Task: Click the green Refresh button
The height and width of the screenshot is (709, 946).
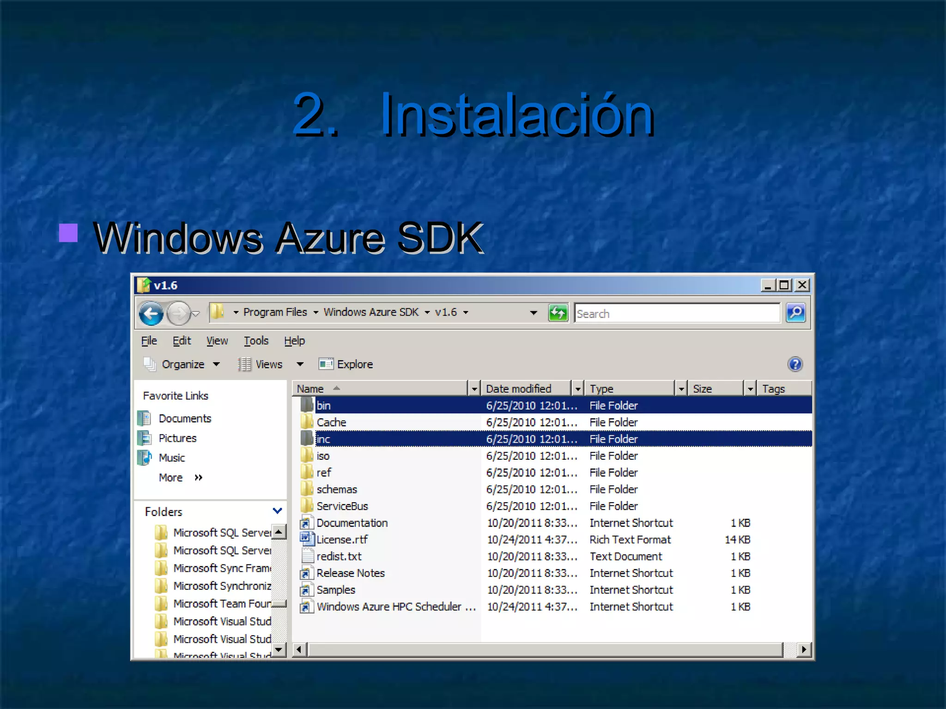Action: pyautogui.click(x=558, y=313)
